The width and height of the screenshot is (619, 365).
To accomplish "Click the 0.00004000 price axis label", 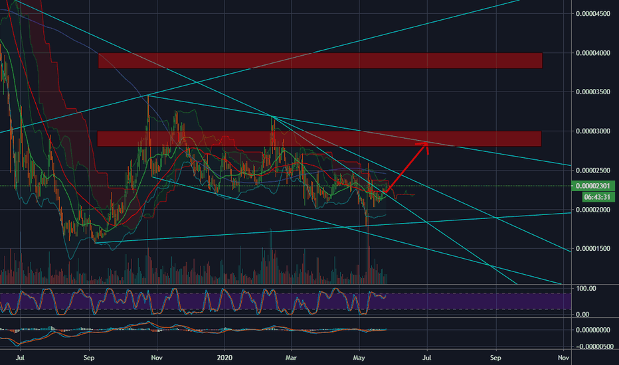I will [593, 53].
